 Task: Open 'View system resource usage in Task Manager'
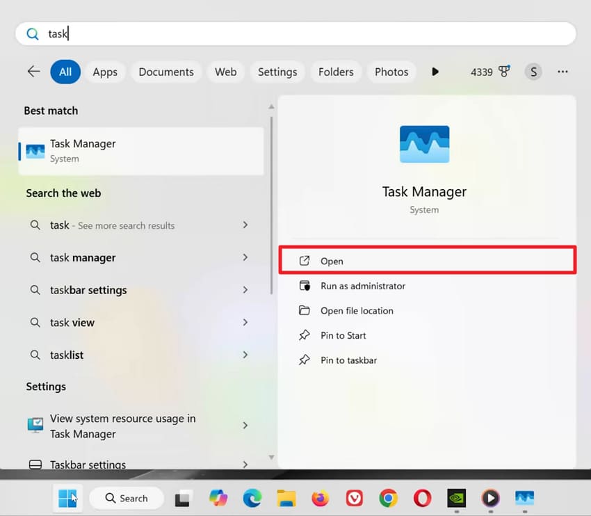pyautogui.click(x=123, y=426)
